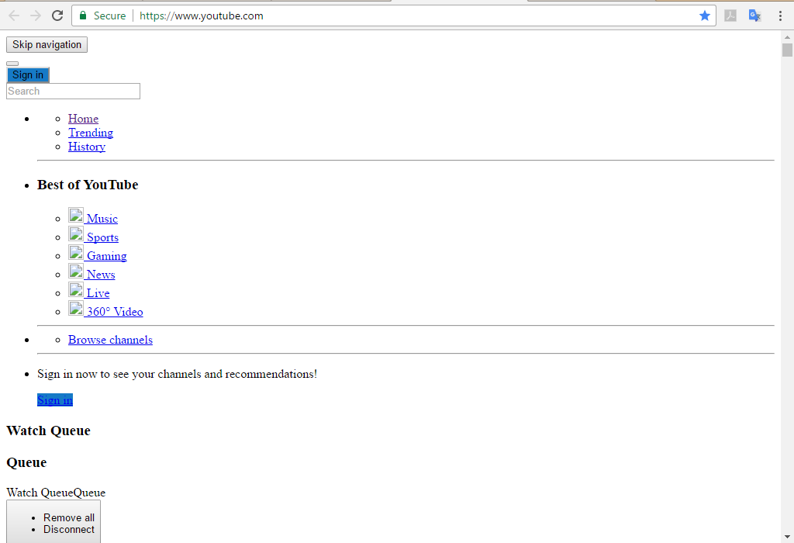
Task: Click the 'Watch QueueQueue' text line
Action: [x=56, y=493]
